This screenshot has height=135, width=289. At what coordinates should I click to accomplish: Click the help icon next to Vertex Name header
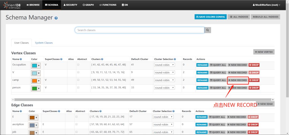[21, 59]
